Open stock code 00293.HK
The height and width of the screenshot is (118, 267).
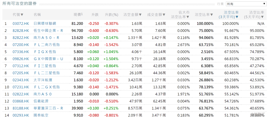click(21, 115)
